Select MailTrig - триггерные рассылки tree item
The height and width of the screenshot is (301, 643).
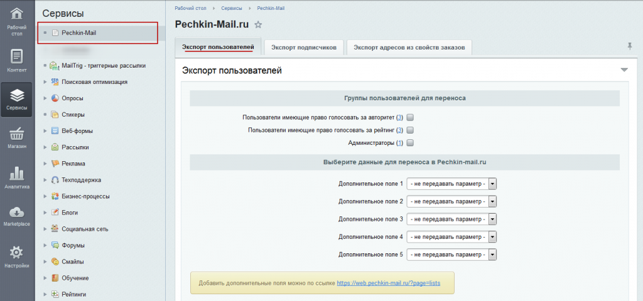coord(104,65)
